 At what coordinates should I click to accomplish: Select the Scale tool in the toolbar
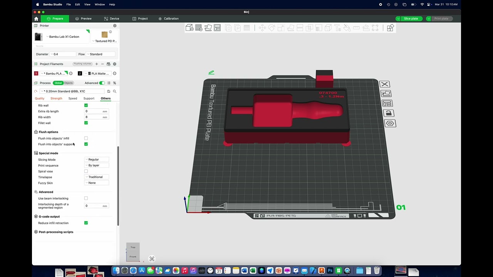coord(281,28)
